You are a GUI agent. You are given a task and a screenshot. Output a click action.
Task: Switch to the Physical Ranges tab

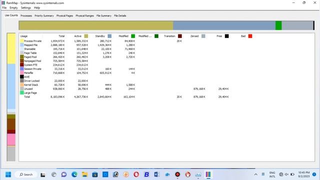pos(84,15)
